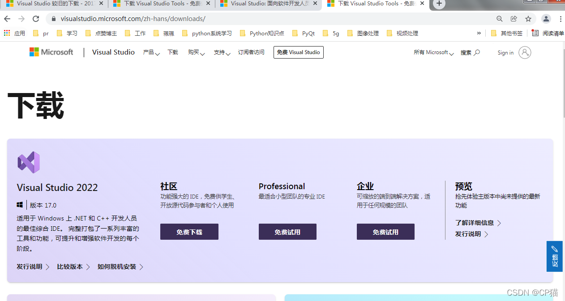
Task: Open the Python知识点 bookmark folder
Action: click(262, 33)
